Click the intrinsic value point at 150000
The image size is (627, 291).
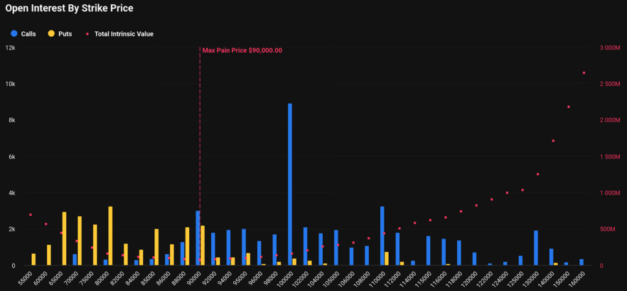click(569, 107)
